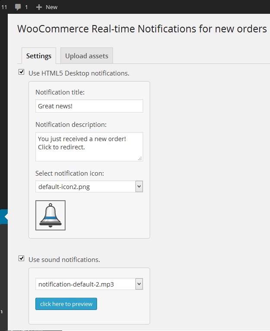This screenshot has width=270, height=331.
Task: Click the Notification description textarea
Action: [x=89, y=147]
